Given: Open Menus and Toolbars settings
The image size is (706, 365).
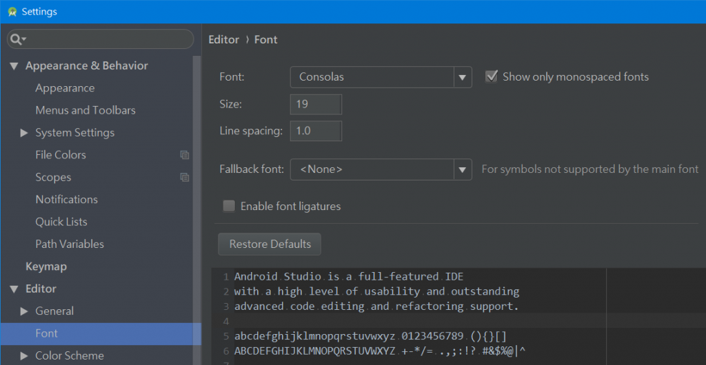Looking at the screenshot, I should click(x=85, y=110).
